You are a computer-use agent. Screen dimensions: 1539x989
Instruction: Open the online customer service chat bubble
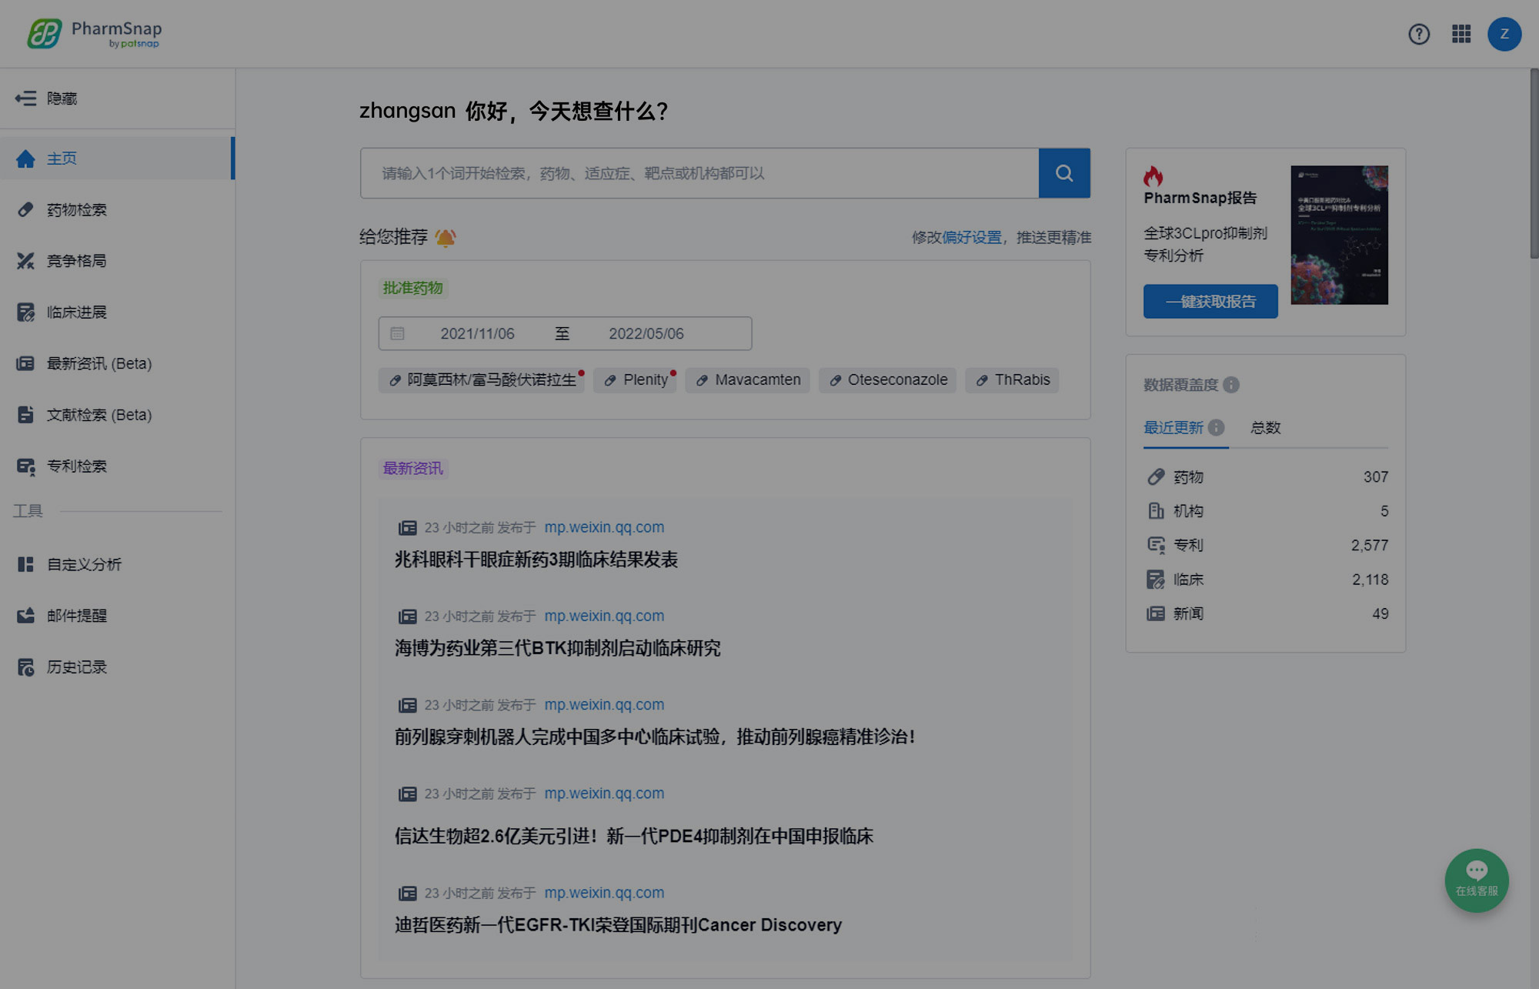click(x=1476, y=880)
